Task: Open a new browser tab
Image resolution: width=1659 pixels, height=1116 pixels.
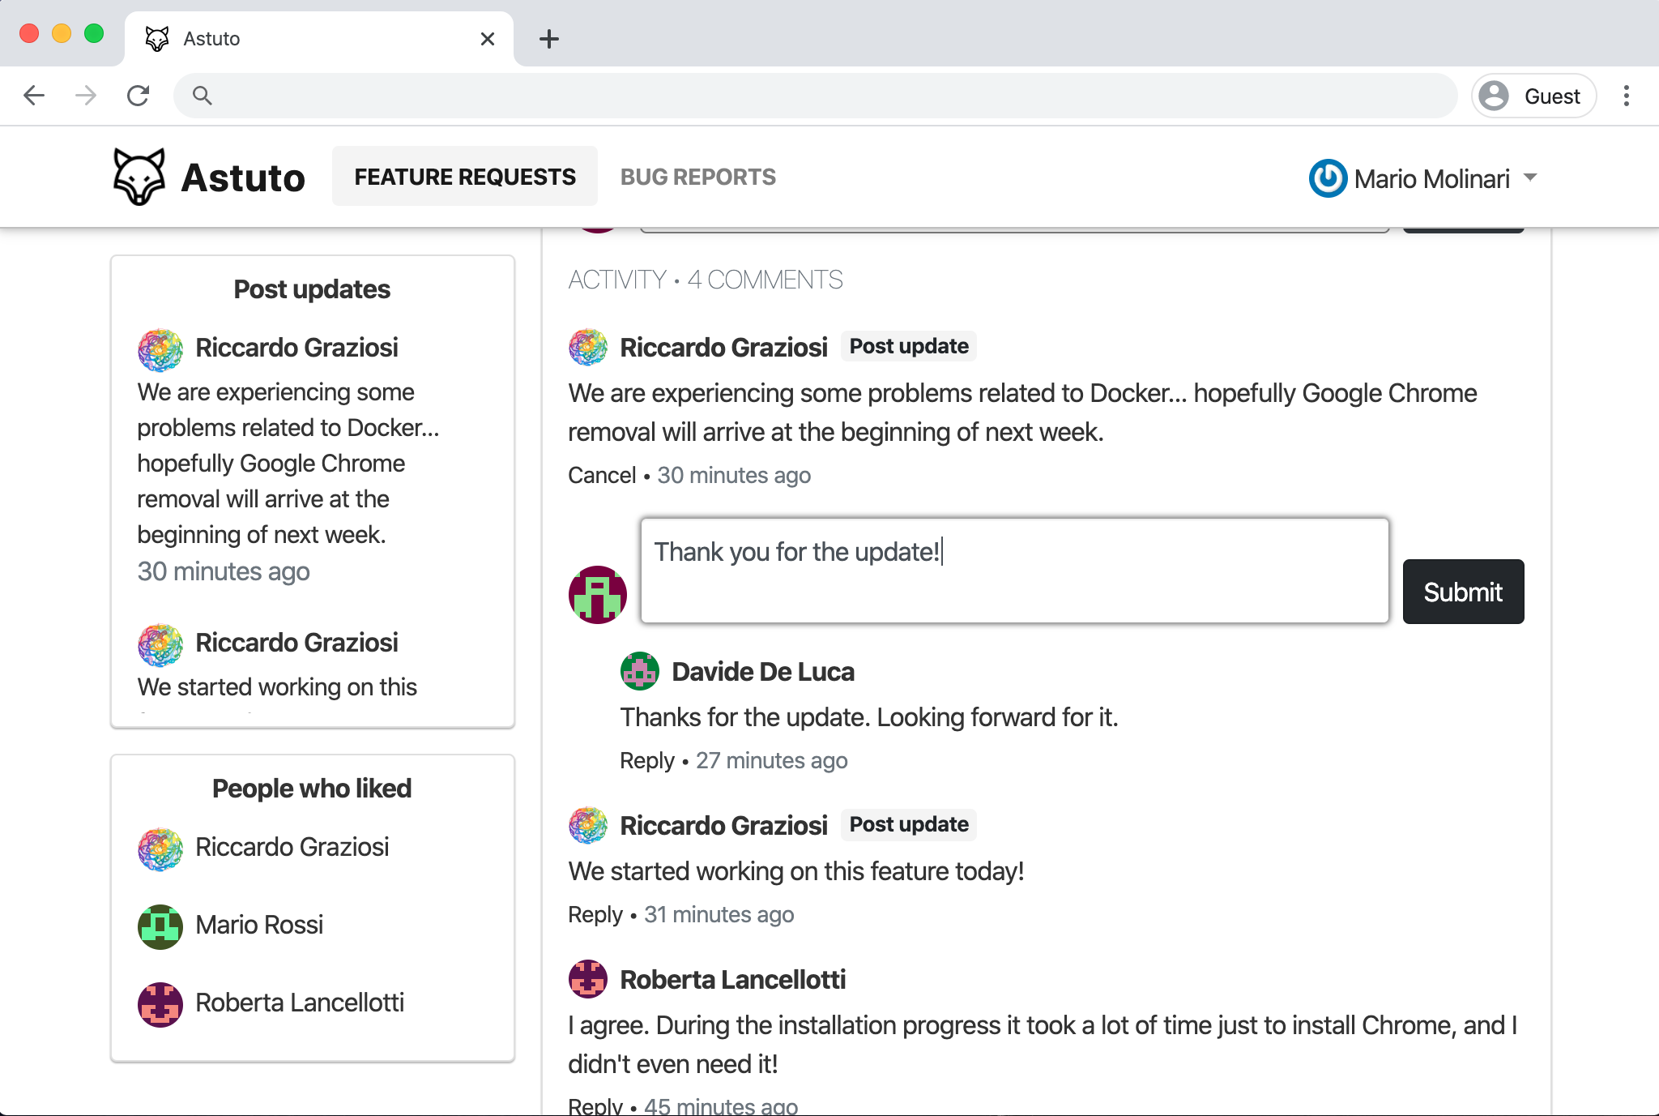Action: pos(548,39)
